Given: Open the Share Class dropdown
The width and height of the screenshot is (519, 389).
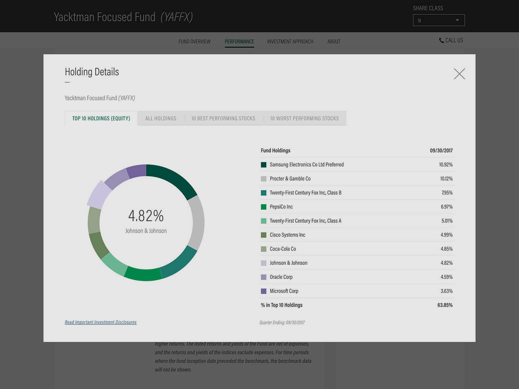Looking at the screenshot, I should coord(439,21).
